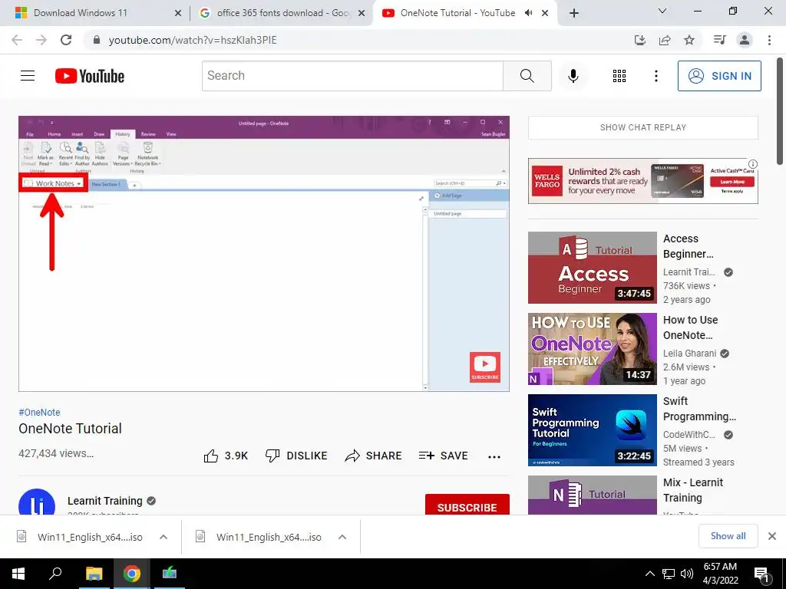Image resolution: width=786 pixels, height=589 pixels.
Task: Mute the tab via its speaker icon
Action: click(x=528, y=13)
